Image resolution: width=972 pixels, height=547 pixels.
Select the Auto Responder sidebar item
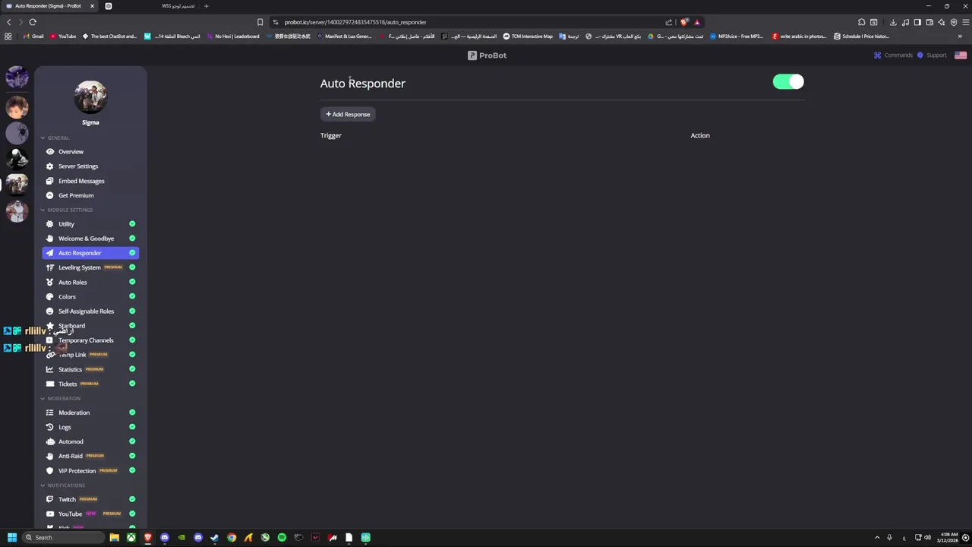(90, 253)
